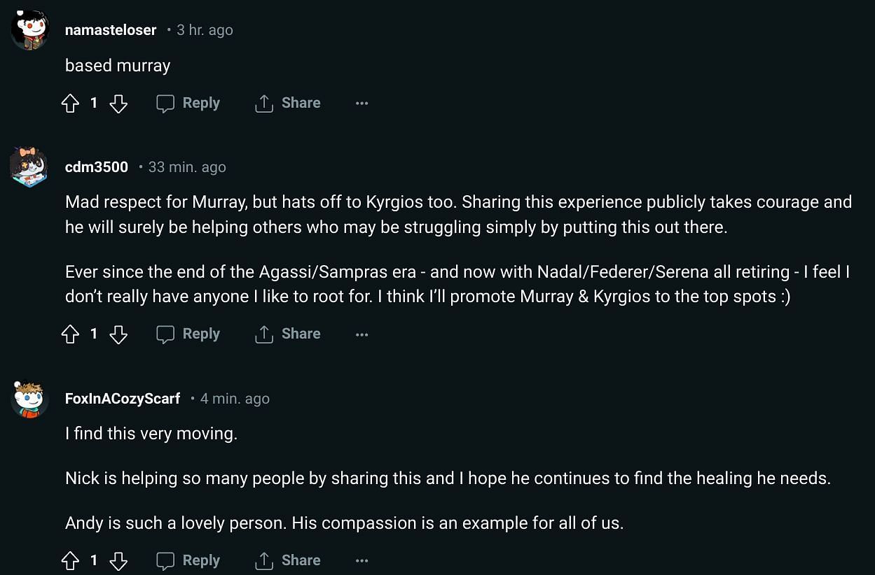Open cdm3500's avatar profile
The image size is (875, 575).
click(29, 168)
